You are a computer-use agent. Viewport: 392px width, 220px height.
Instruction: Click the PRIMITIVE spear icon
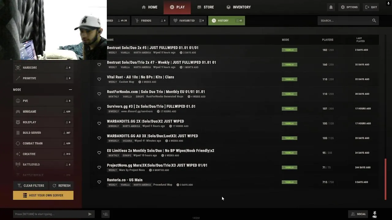tap(18, 78)
